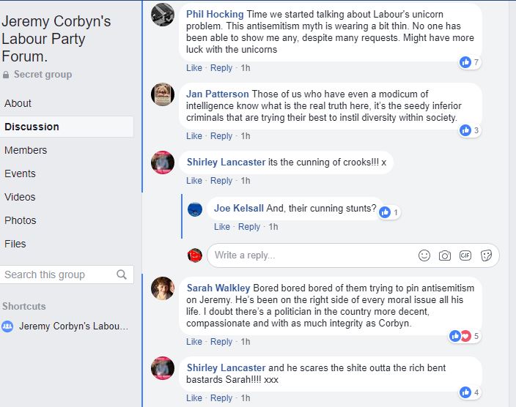Viewport: 516px width, 407px height.
Task: Click like reaction count on Phil Hocking's comment
Action: tap(469, 62)
